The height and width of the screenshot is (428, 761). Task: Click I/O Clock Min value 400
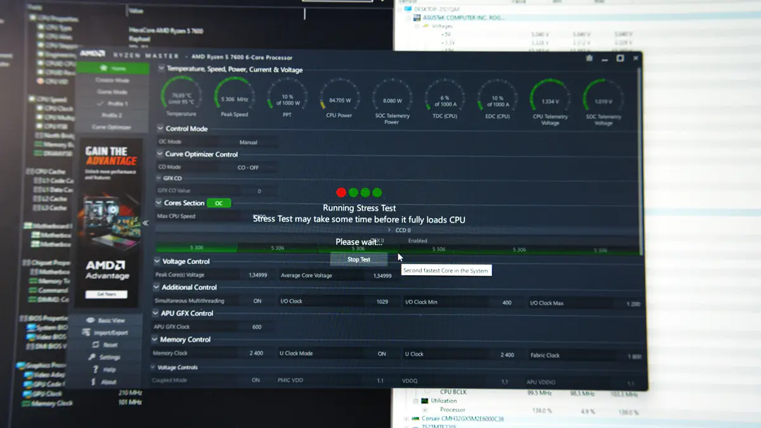tap(507, 302)
